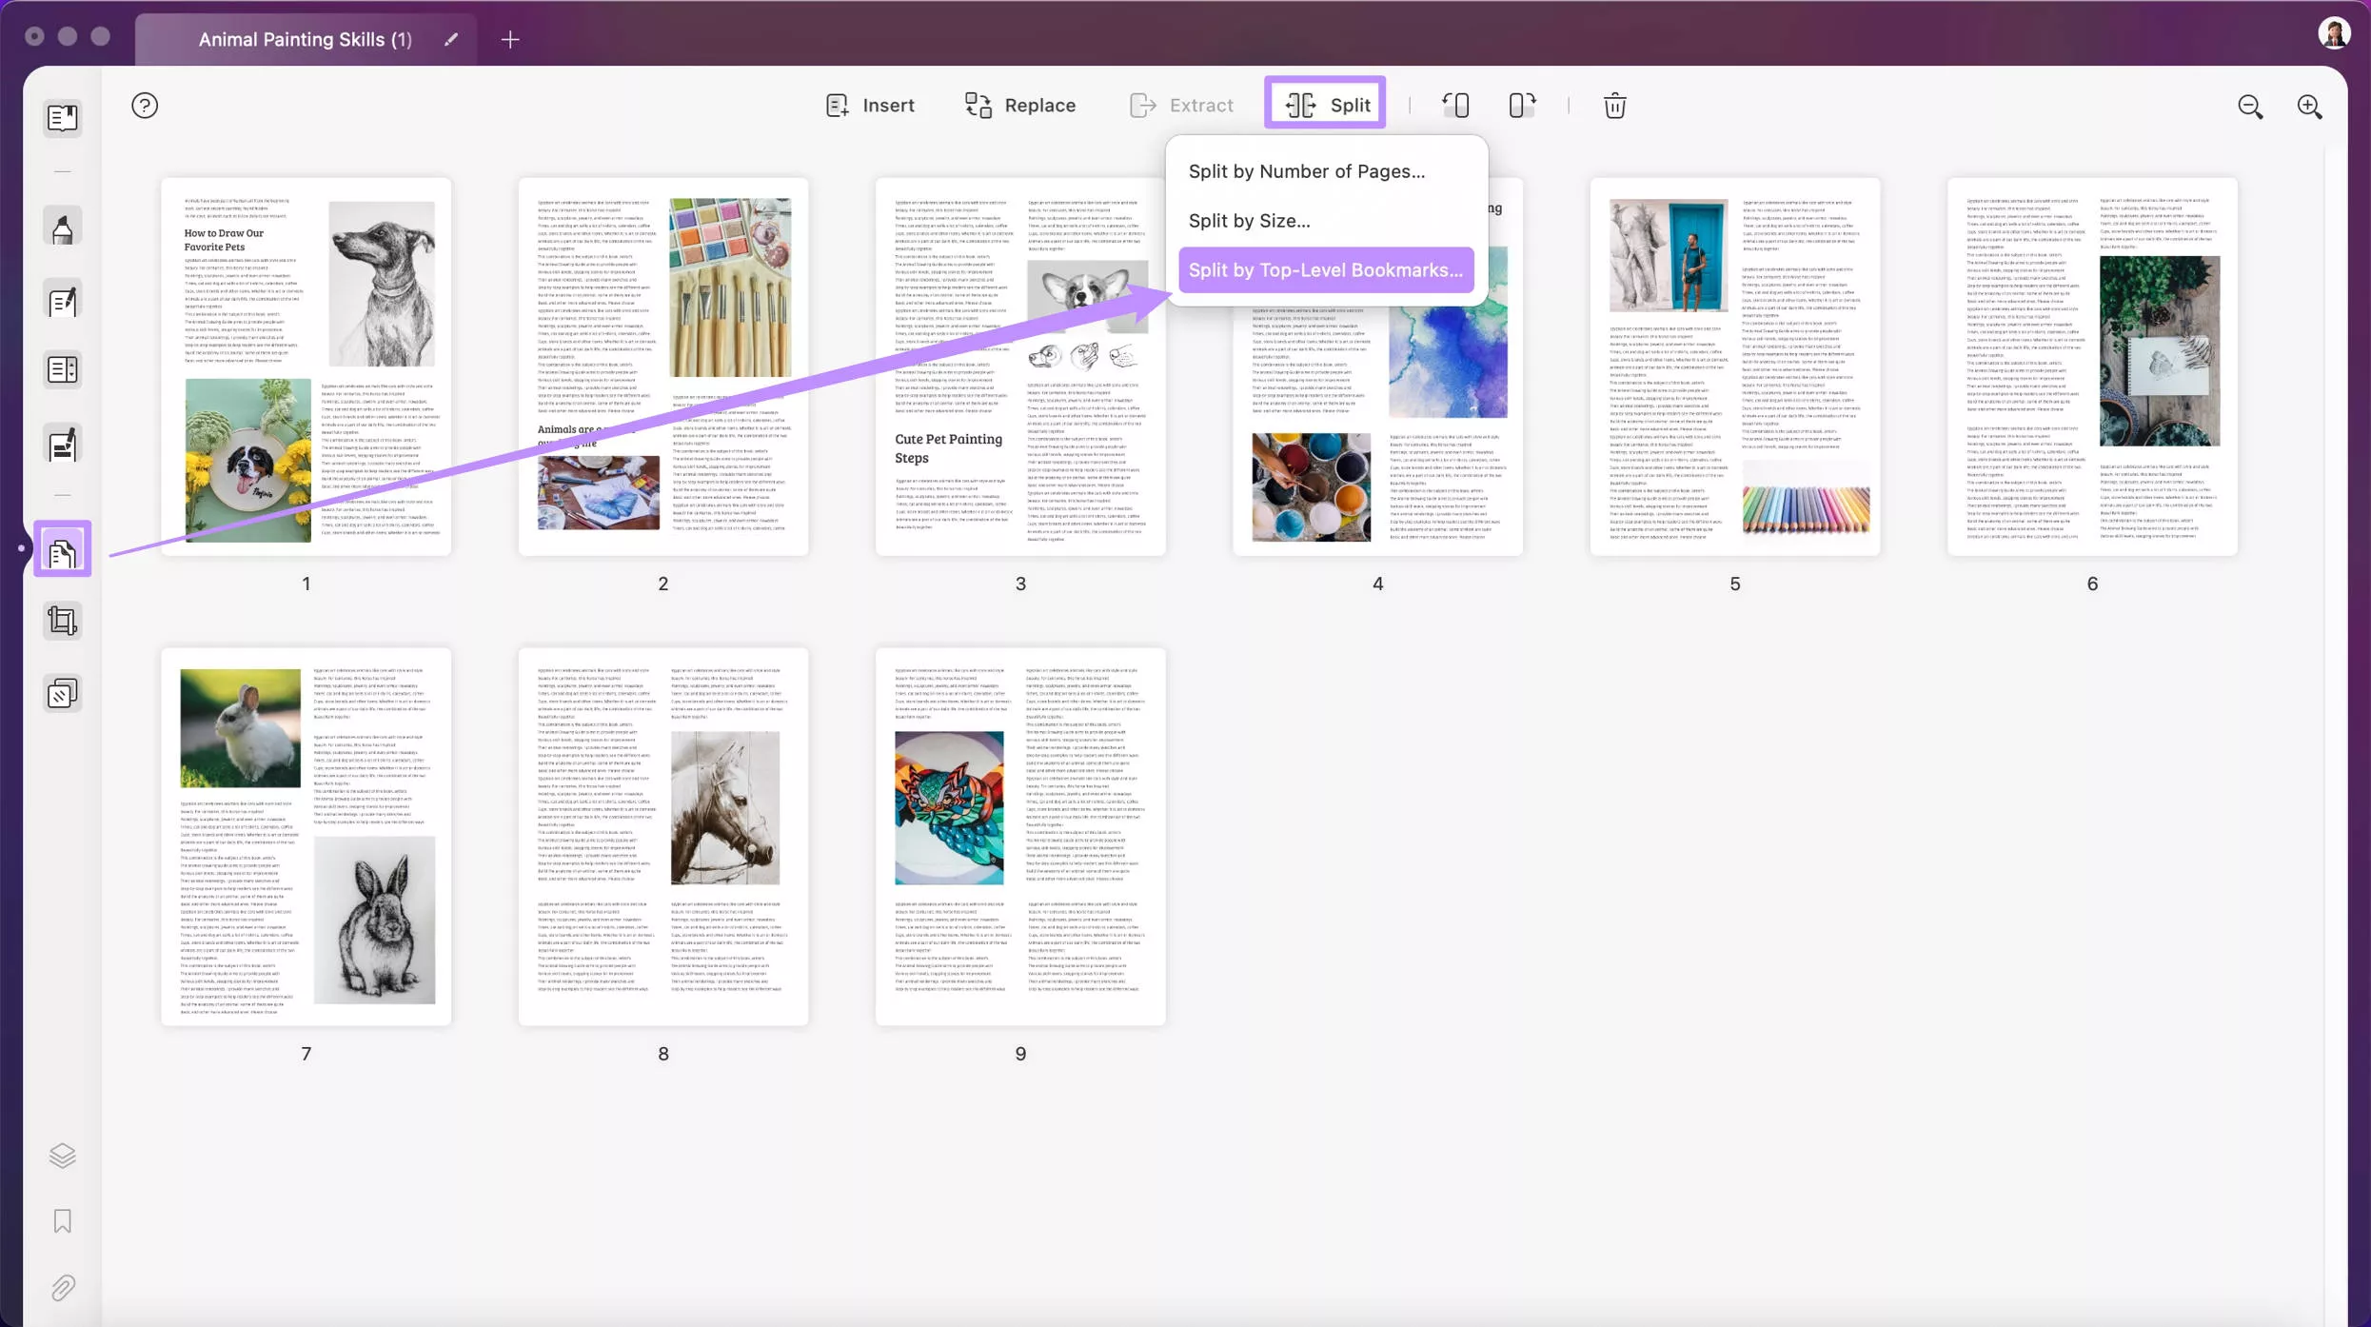Click the delete/trash icon in toolbar
2371x1327 pixels.
[1615, 106]
